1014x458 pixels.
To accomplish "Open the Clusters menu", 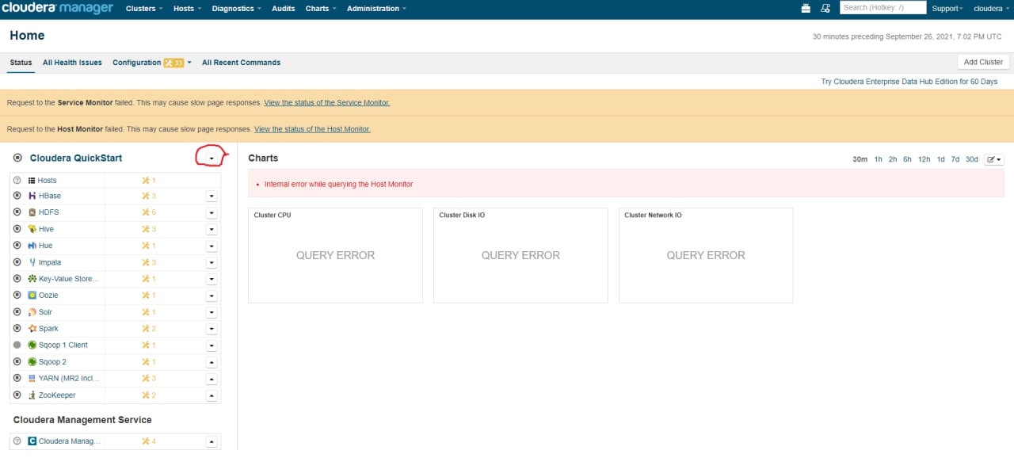I will pos(145,8).
